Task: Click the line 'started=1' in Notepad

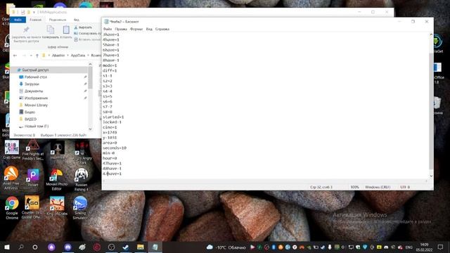Action: point(113,117)
